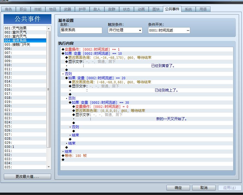Viewport: 243px width, 195px height.
Task: Switch to the 职业 tab
Action: (23, 9)
